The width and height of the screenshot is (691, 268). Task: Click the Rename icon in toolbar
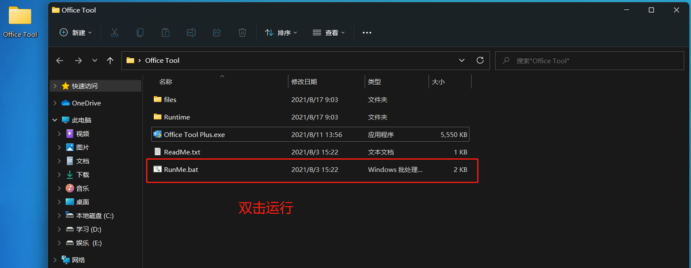191,33
